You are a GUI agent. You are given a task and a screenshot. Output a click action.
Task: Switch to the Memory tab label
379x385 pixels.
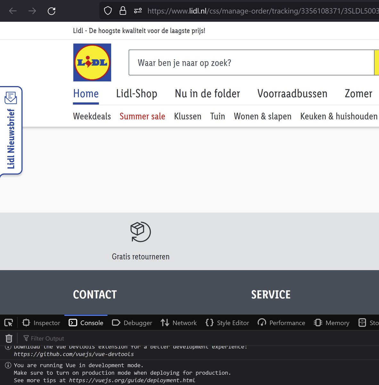[x=337, y=323]
